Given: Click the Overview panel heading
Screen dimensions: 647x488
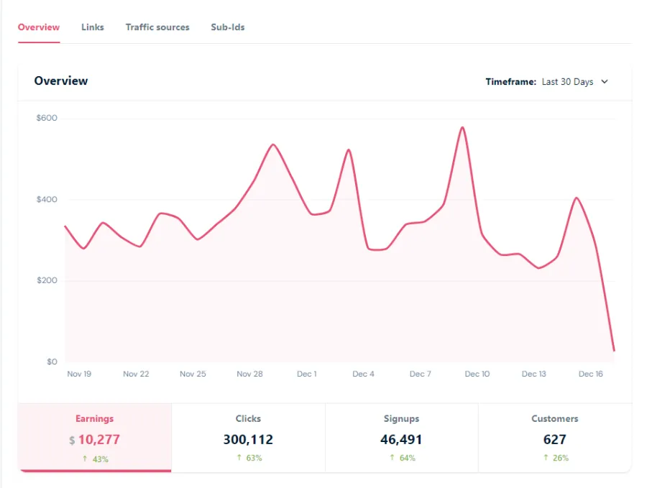Looking at the screenshot, I should [x=60, y=80].
